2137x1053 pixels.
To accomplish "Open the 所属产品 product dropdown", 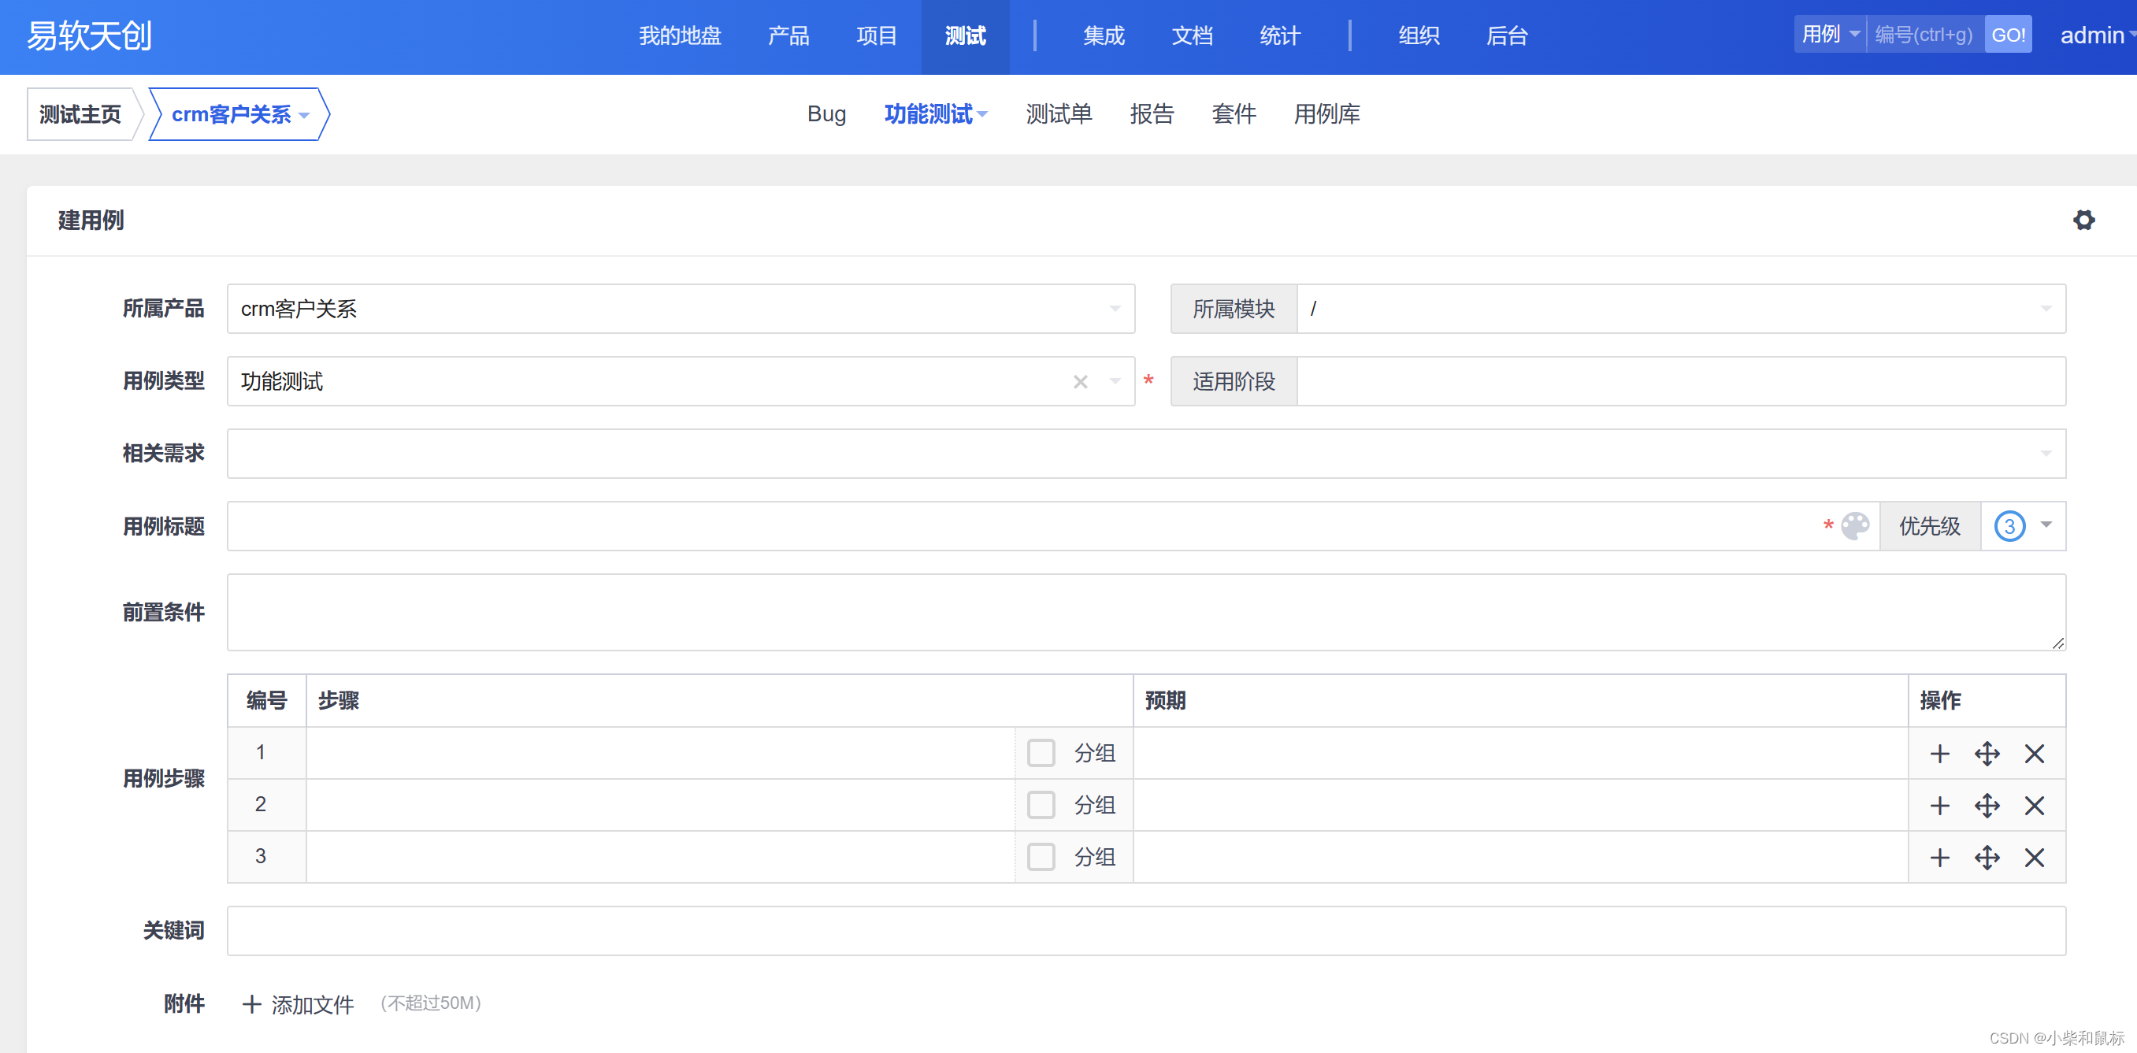I will (681, 309).
